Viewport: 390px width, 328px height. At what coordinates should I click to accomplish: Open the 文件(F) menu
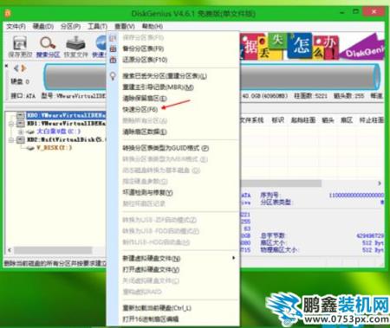pos(16,27)
